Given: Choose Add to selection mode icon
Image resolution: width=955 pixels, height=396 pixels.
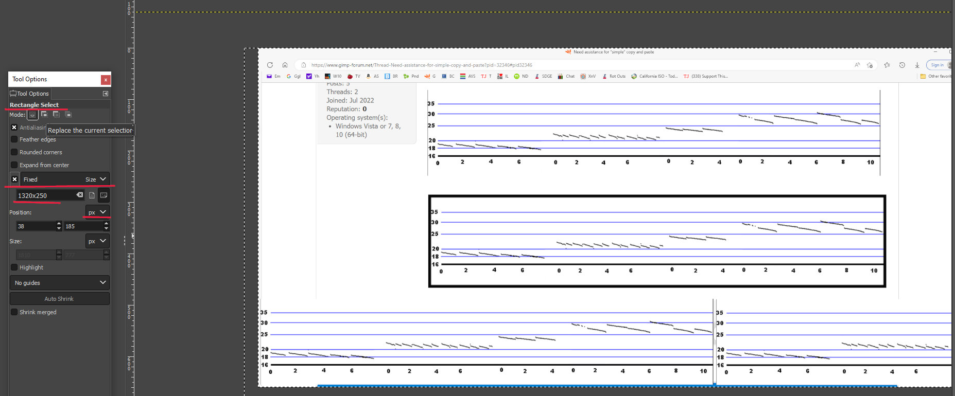Looking at the screenshot, I should [45, 115].
